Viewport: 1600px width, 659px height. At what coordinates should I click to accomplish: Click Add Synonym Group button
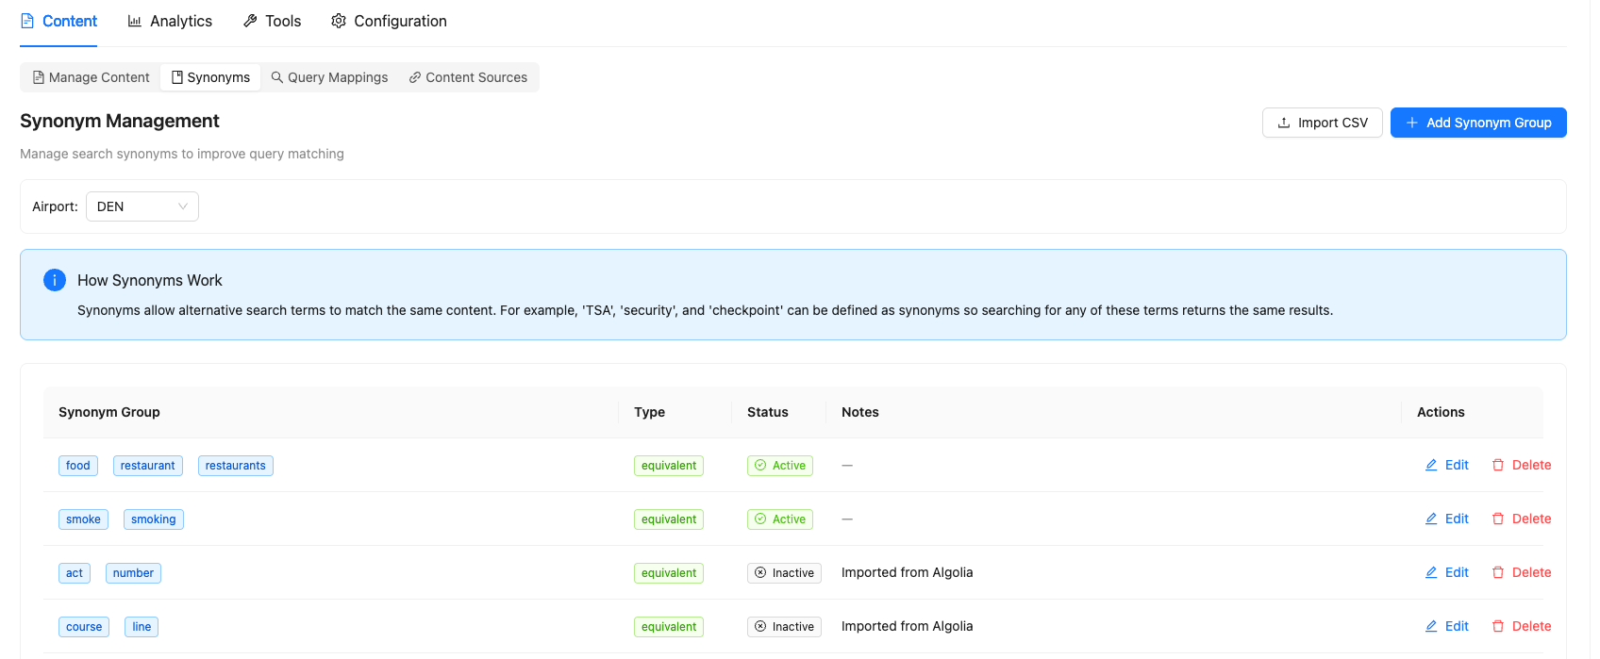coord(1478,123)
